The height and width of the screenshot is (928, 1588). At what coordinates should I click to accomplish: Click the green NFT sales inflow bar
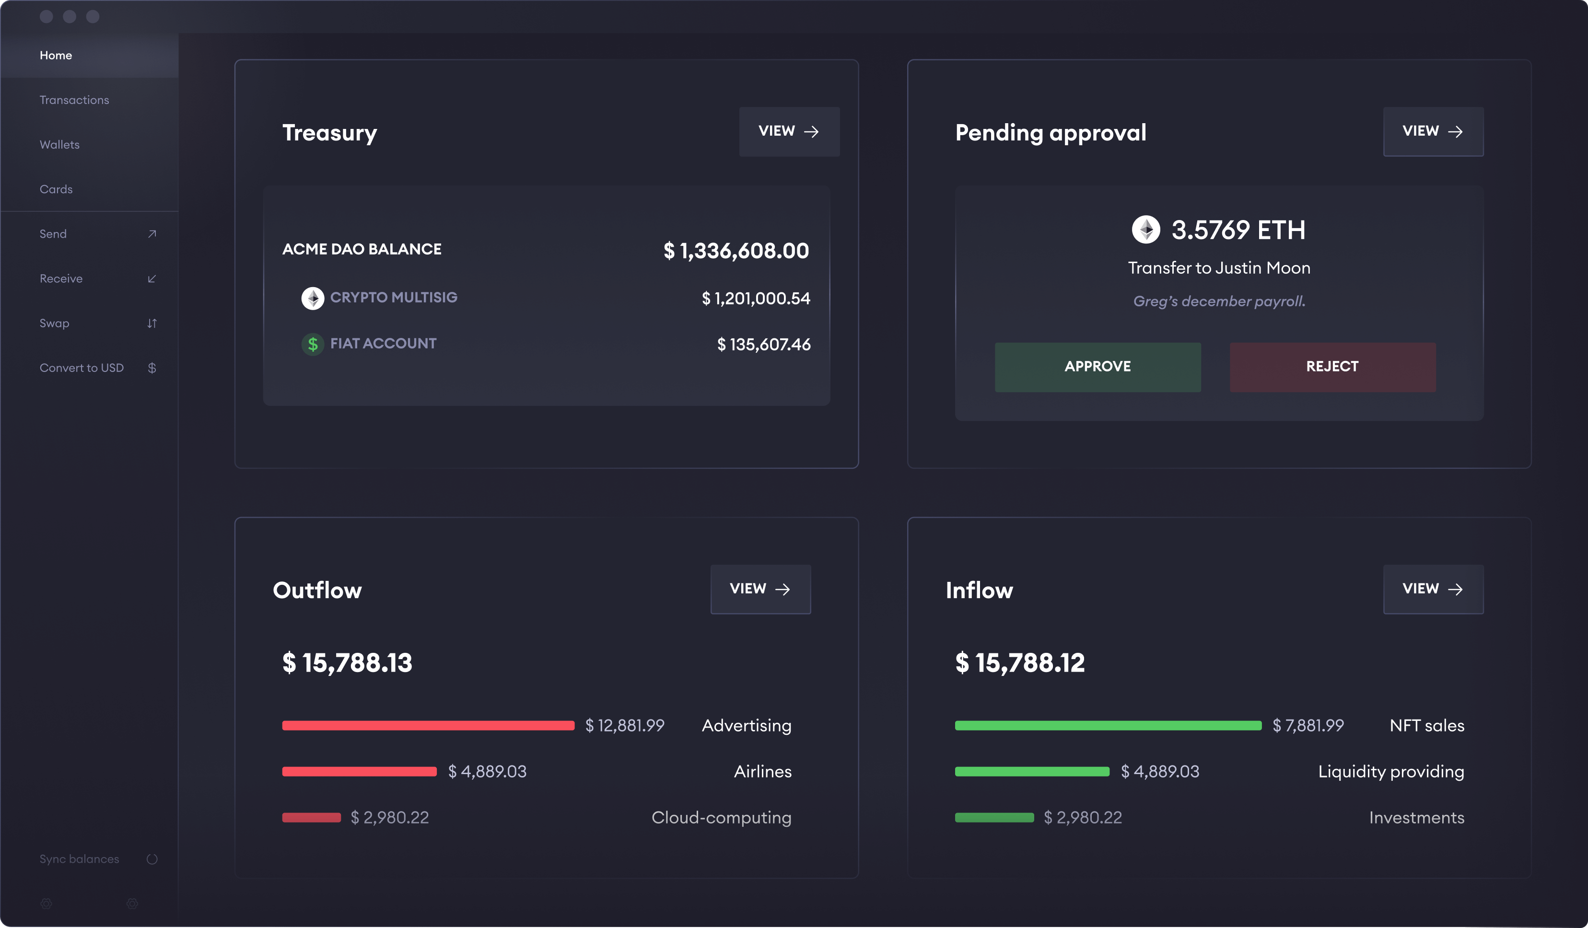click(1108, 726)
